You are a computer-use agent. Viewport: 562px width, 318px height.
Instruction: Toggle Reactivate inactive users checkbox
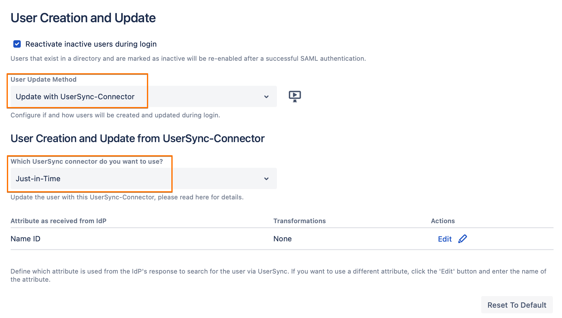(x=17, y=44)
